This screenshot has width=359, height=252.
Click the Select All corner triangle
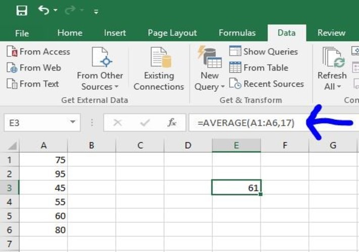[x=12, y=146]
